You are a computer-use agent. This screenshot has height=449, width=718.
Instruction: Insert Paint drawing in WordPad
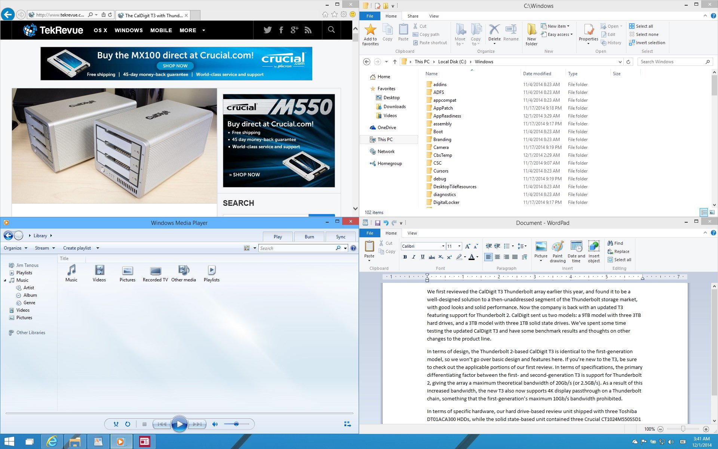point(558,251)
